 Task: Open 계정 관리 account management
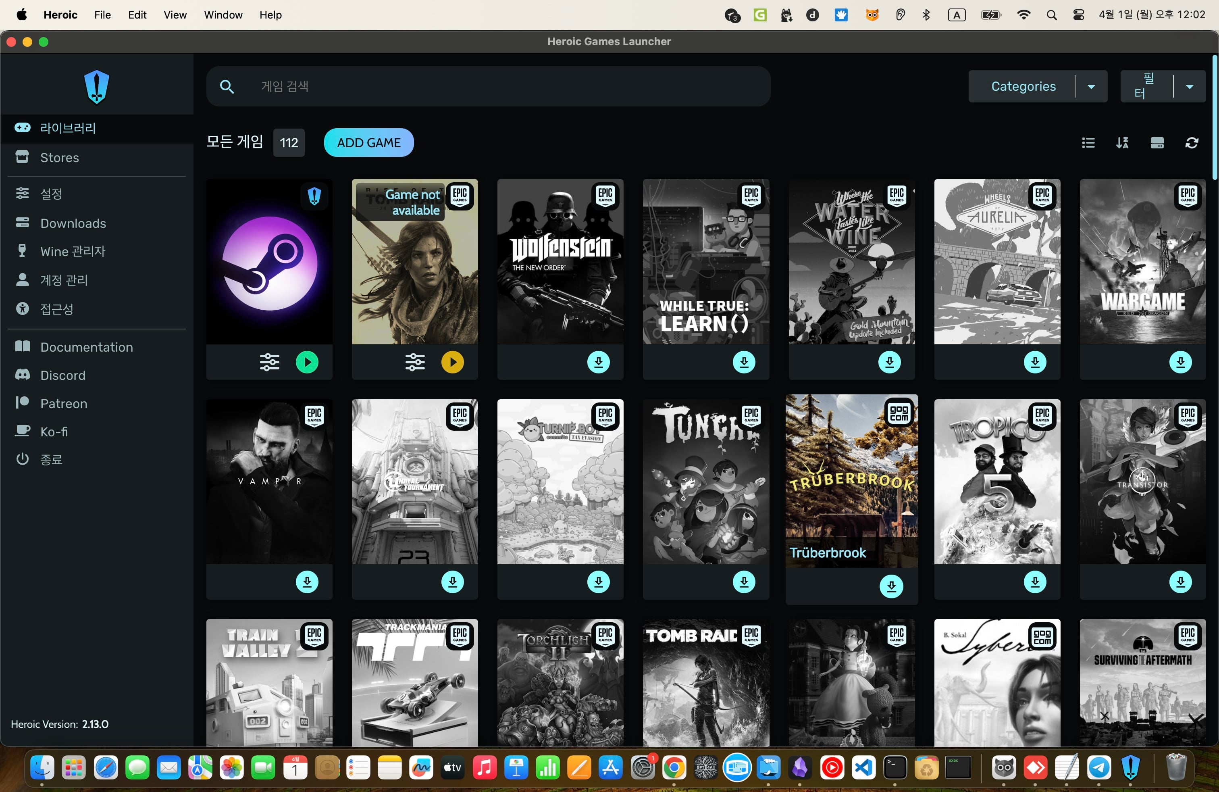[97, 280]
